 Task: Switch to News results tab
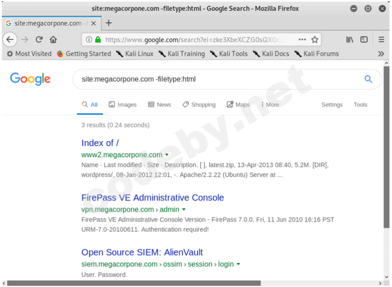(x=160, y=104)
